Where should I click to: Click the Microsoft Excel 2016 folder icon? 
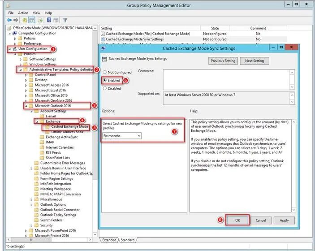click(x=31, y=91)
